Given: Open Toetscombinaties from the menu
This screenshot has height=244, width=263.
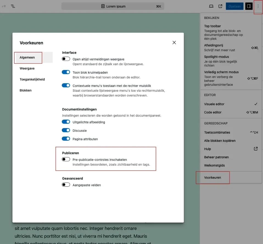Looking at the screenshot, I should [x=231, y=132].
